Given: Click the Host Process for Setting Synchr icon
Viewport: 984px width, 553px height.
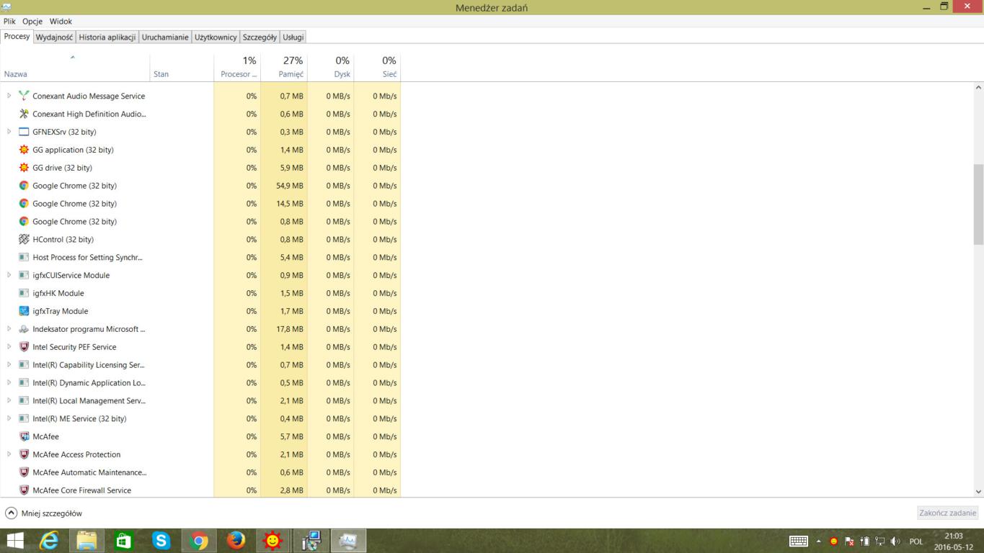Looking at the screenshot, I should tap(24, 257).
